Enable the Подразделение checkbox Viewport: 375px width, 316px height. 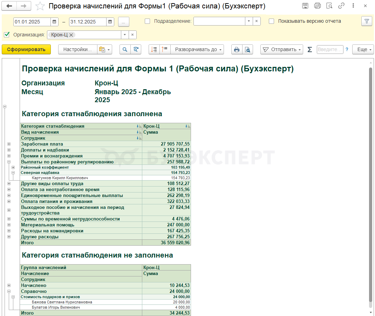click(148, 21)
